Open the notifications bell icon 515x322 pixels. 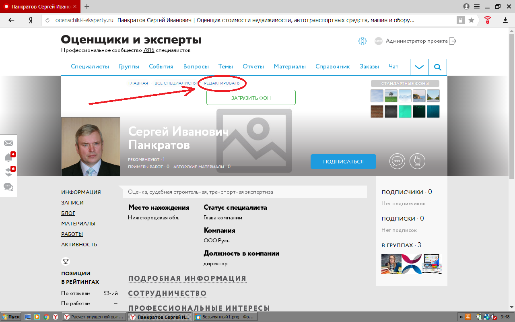(x=8, y=158)
